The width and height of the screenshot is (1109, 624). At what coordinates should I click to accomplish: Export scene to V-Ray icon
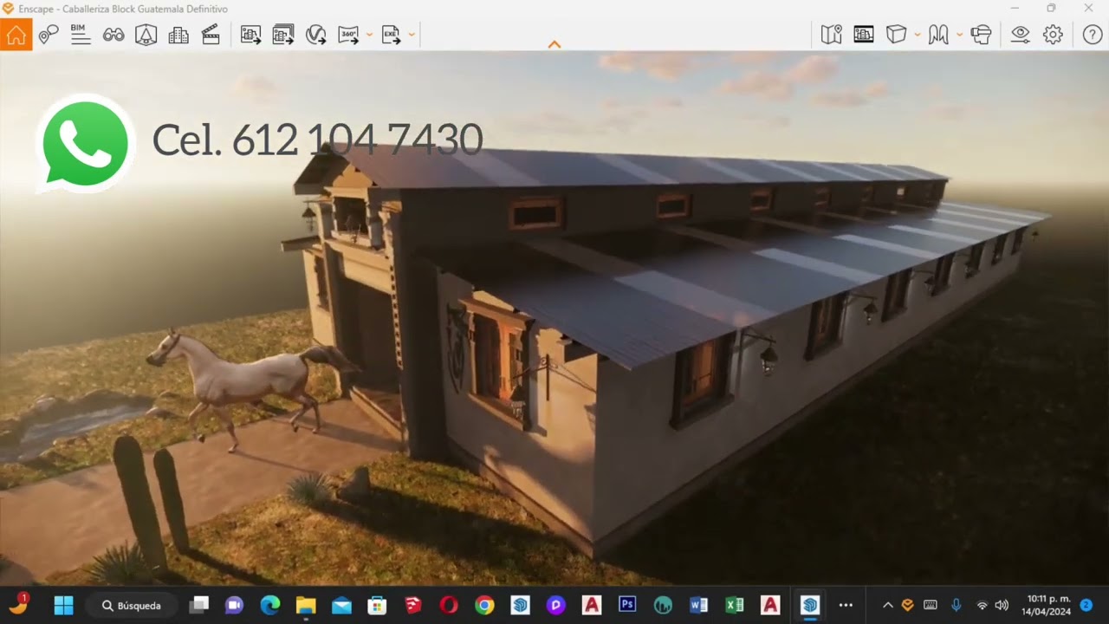click(315, 35)
